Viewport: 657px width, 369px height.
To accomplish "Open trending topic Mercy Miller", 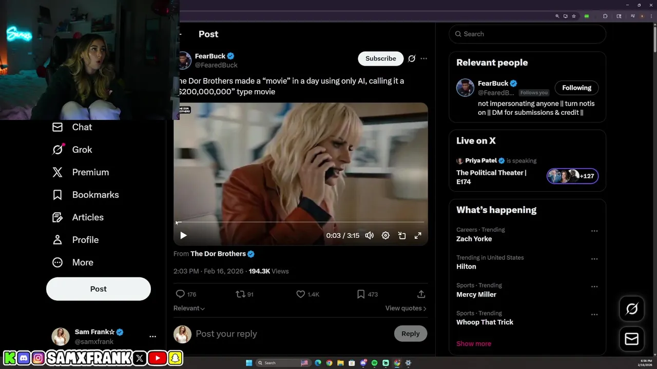I will (x=476, y=294).
